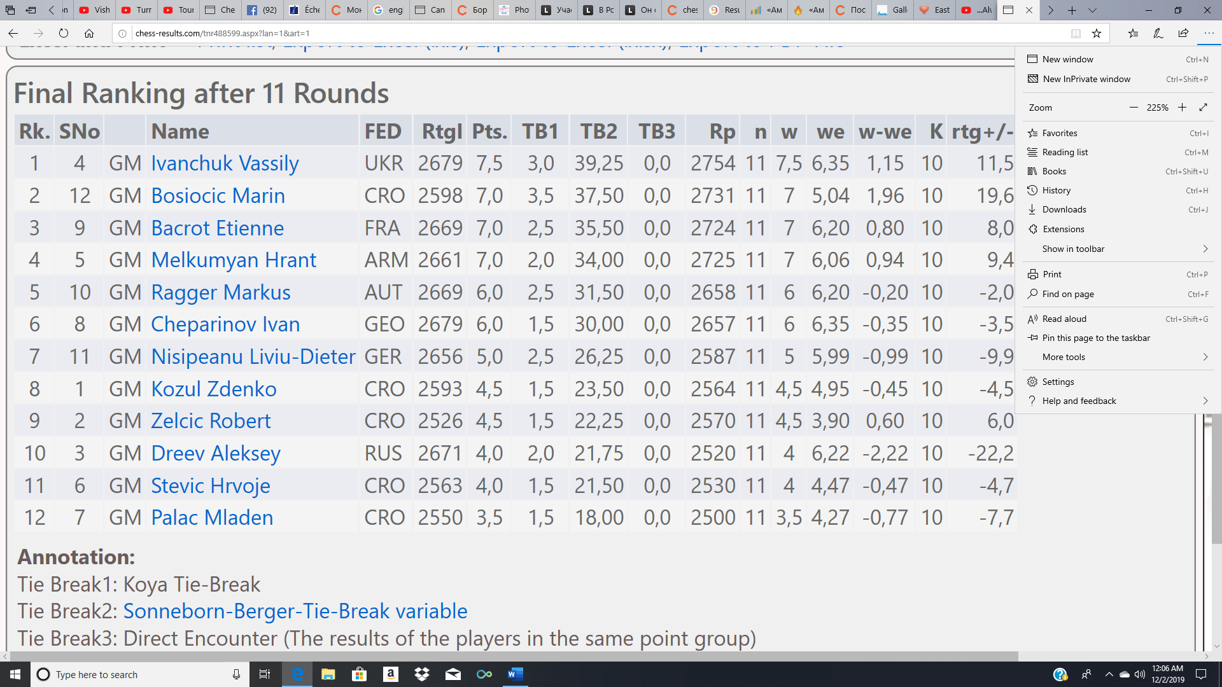Viewport: 1222px width, 687px height.
Task: Enter full screen from Zoom row
Action: [1204, 108]
